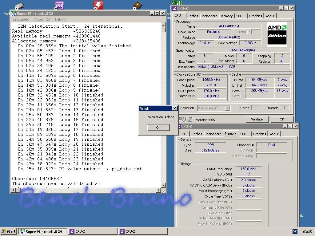
Task: Click the Super PI vertical scrollbar up arrow
Action: [163, 25]
